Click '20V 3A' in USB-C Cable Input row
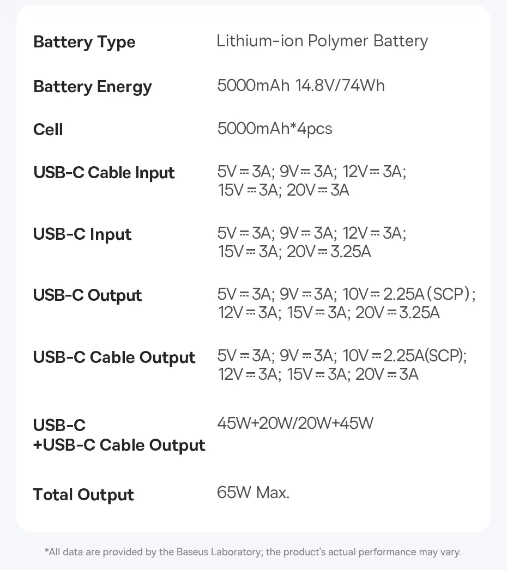 tap(318, 190)
